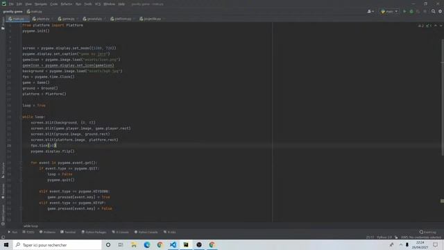
Task: Open the Help menu
Action: [x=121, y=4]
